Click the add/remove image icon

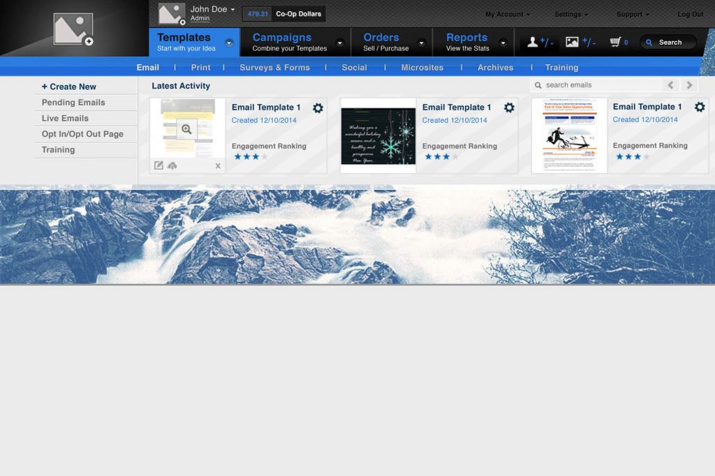pyautogui.click(x=580, y=43)
